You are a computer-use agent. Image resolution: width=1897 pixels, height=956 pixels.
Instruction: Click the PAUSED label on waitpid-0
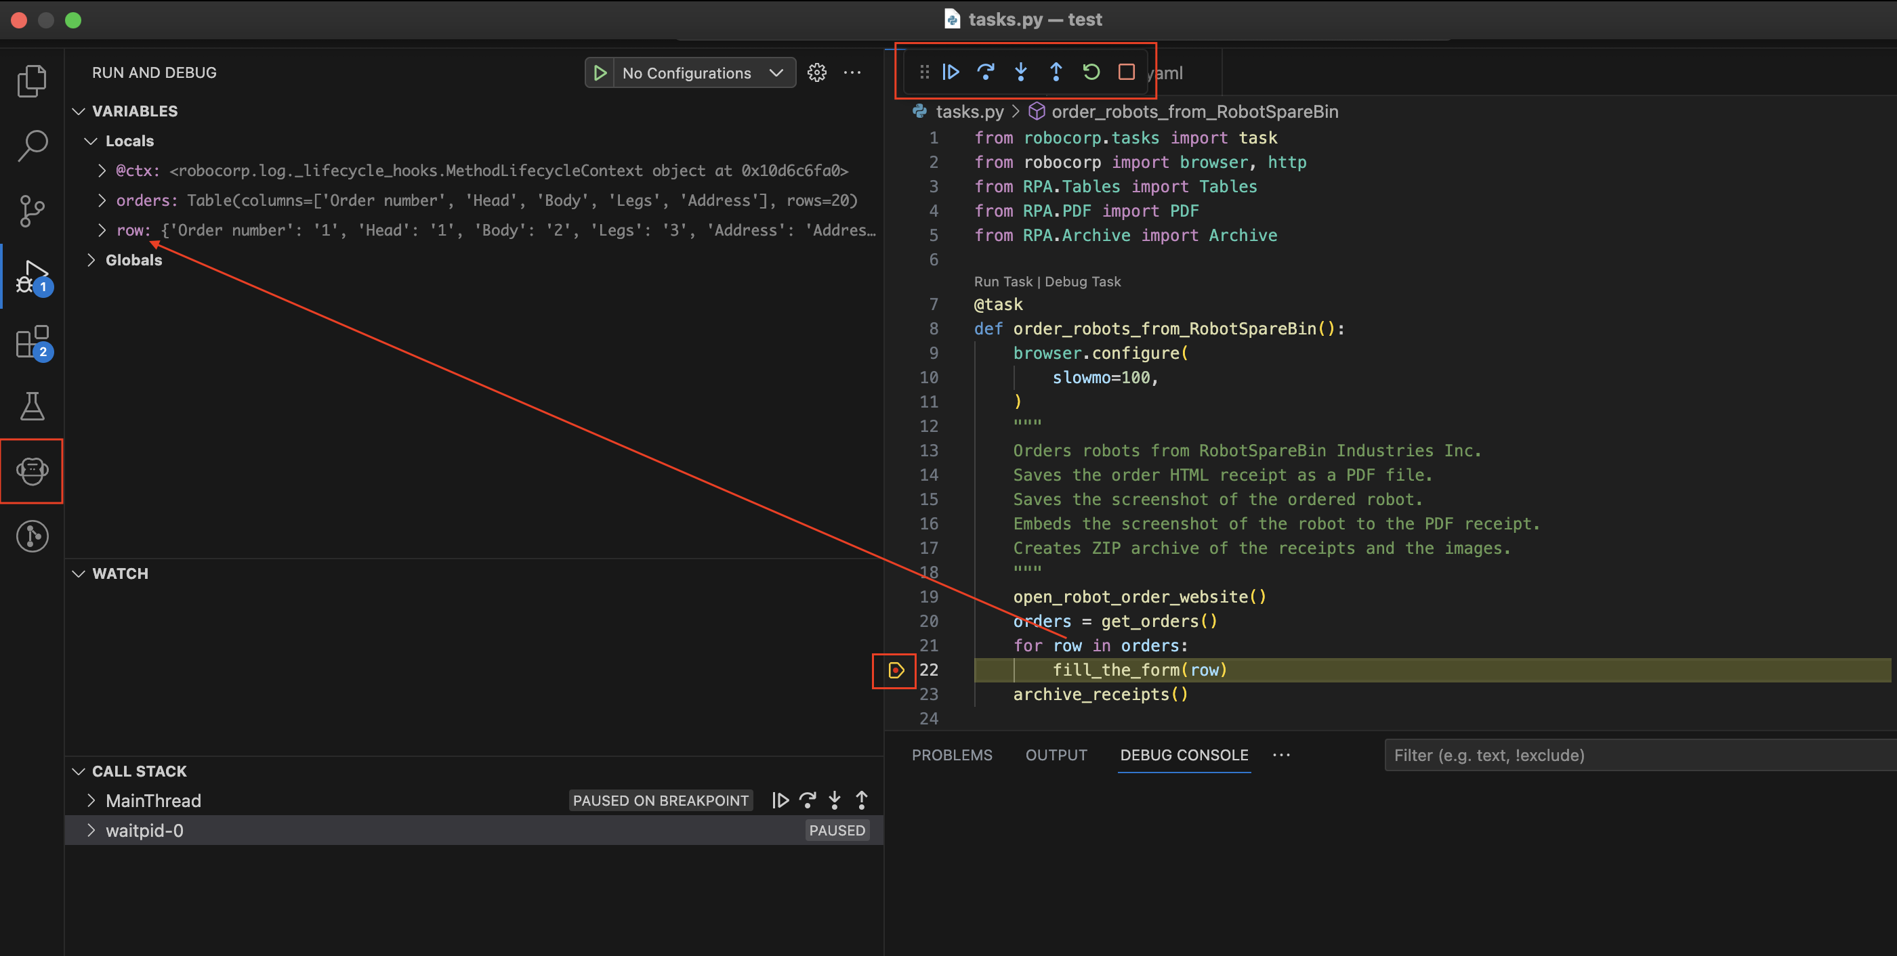tap(837, 831)
